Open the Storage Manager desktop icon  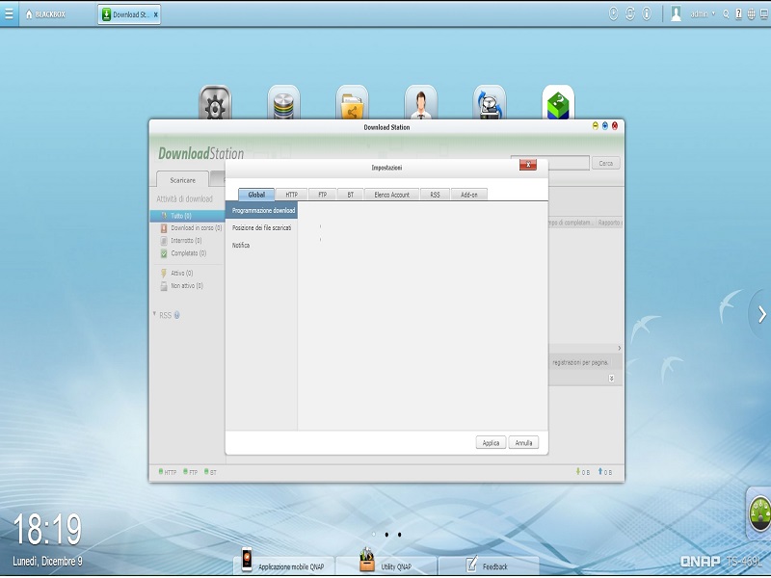click(x=283, y=104)
